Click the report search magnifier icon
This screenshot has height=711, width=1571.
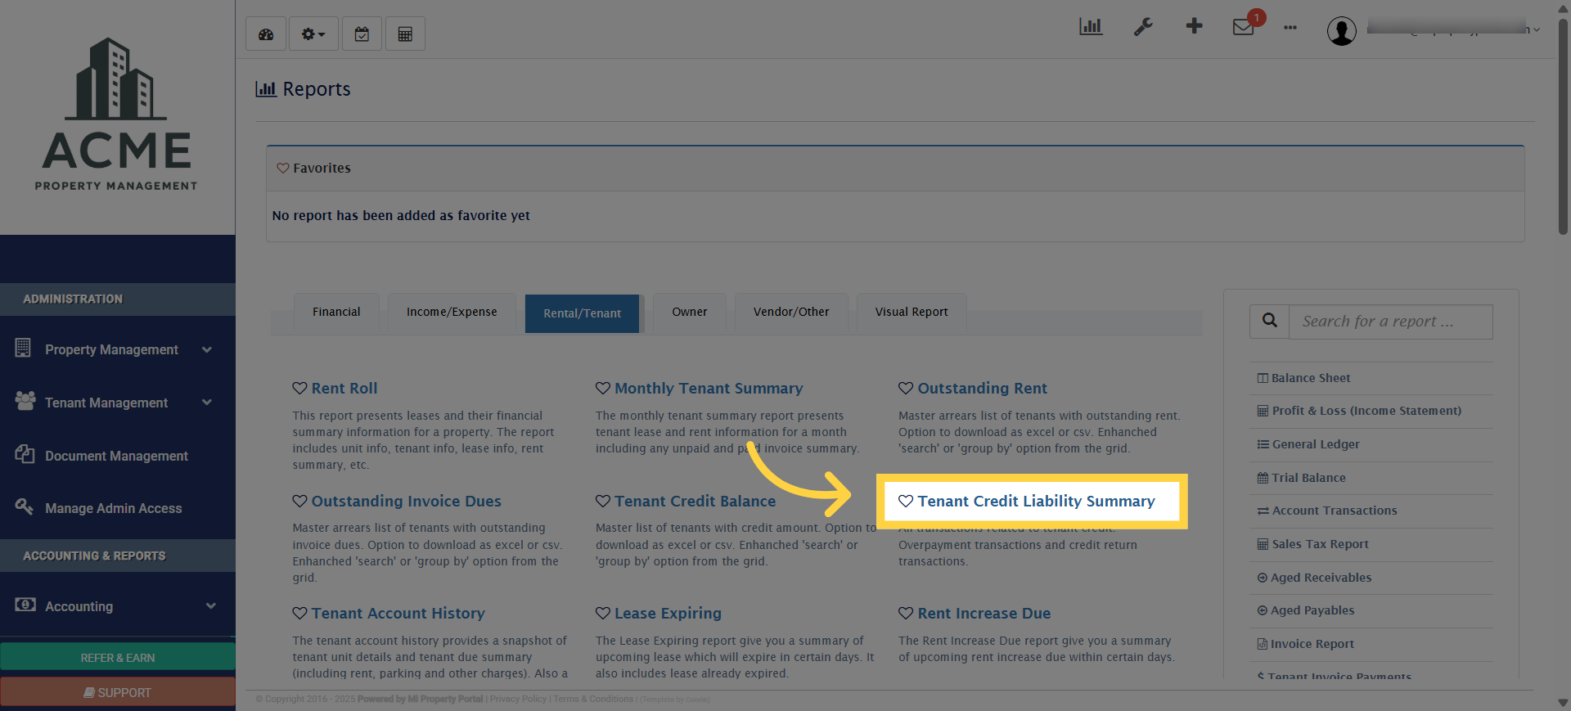1270,322
